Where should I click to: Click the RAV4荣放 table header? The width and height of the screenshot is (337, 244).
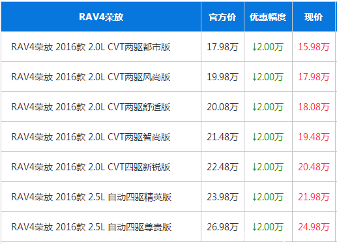(101, 17)
